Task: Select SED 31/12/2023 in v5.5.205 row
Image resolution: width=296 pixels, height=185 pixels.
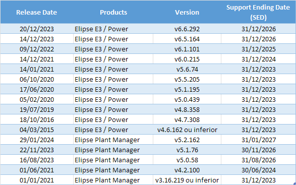Action: tap(259, 79)
